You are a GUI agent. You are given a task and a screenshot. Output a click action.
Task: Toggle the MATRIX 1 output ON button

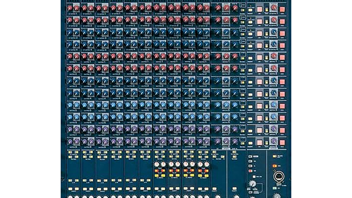(x=259, y=58)
